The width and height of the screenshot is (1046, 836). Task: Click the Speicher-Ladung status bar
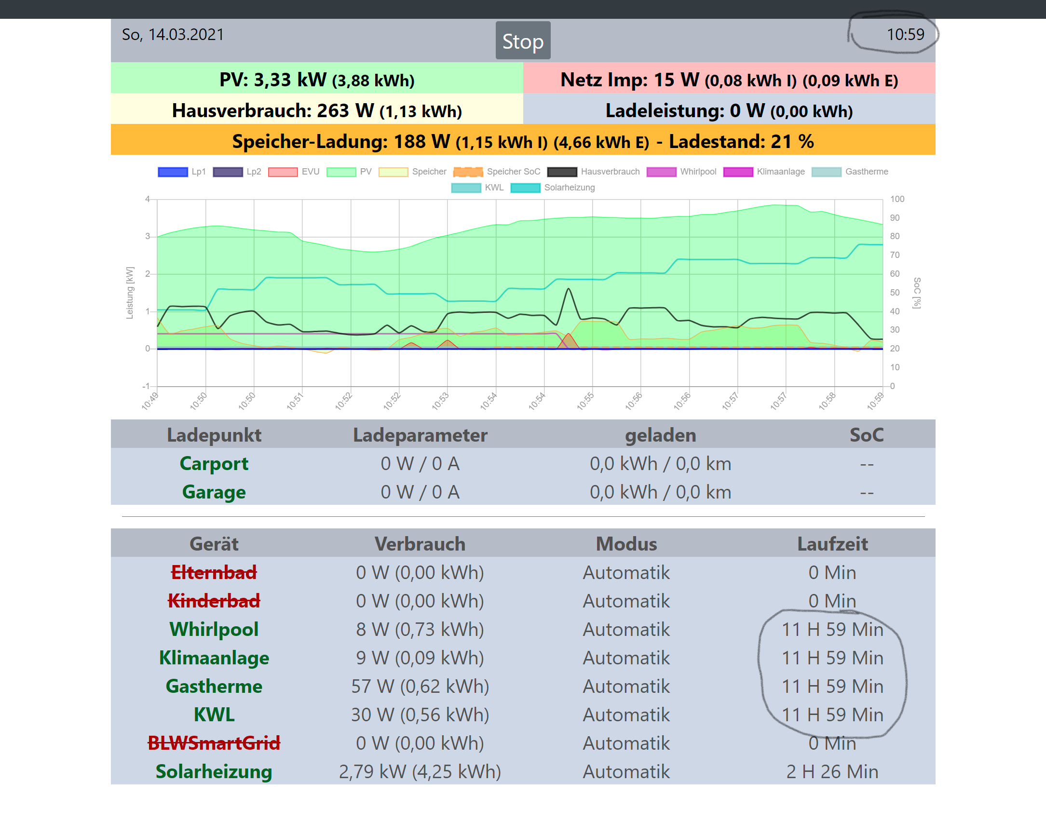pos(522,141)
